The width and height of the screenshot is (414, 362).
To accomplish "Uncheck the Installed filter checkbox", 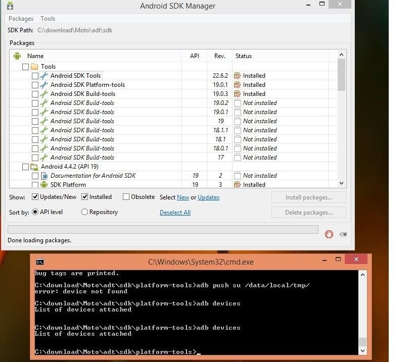I will click(84, 197).
